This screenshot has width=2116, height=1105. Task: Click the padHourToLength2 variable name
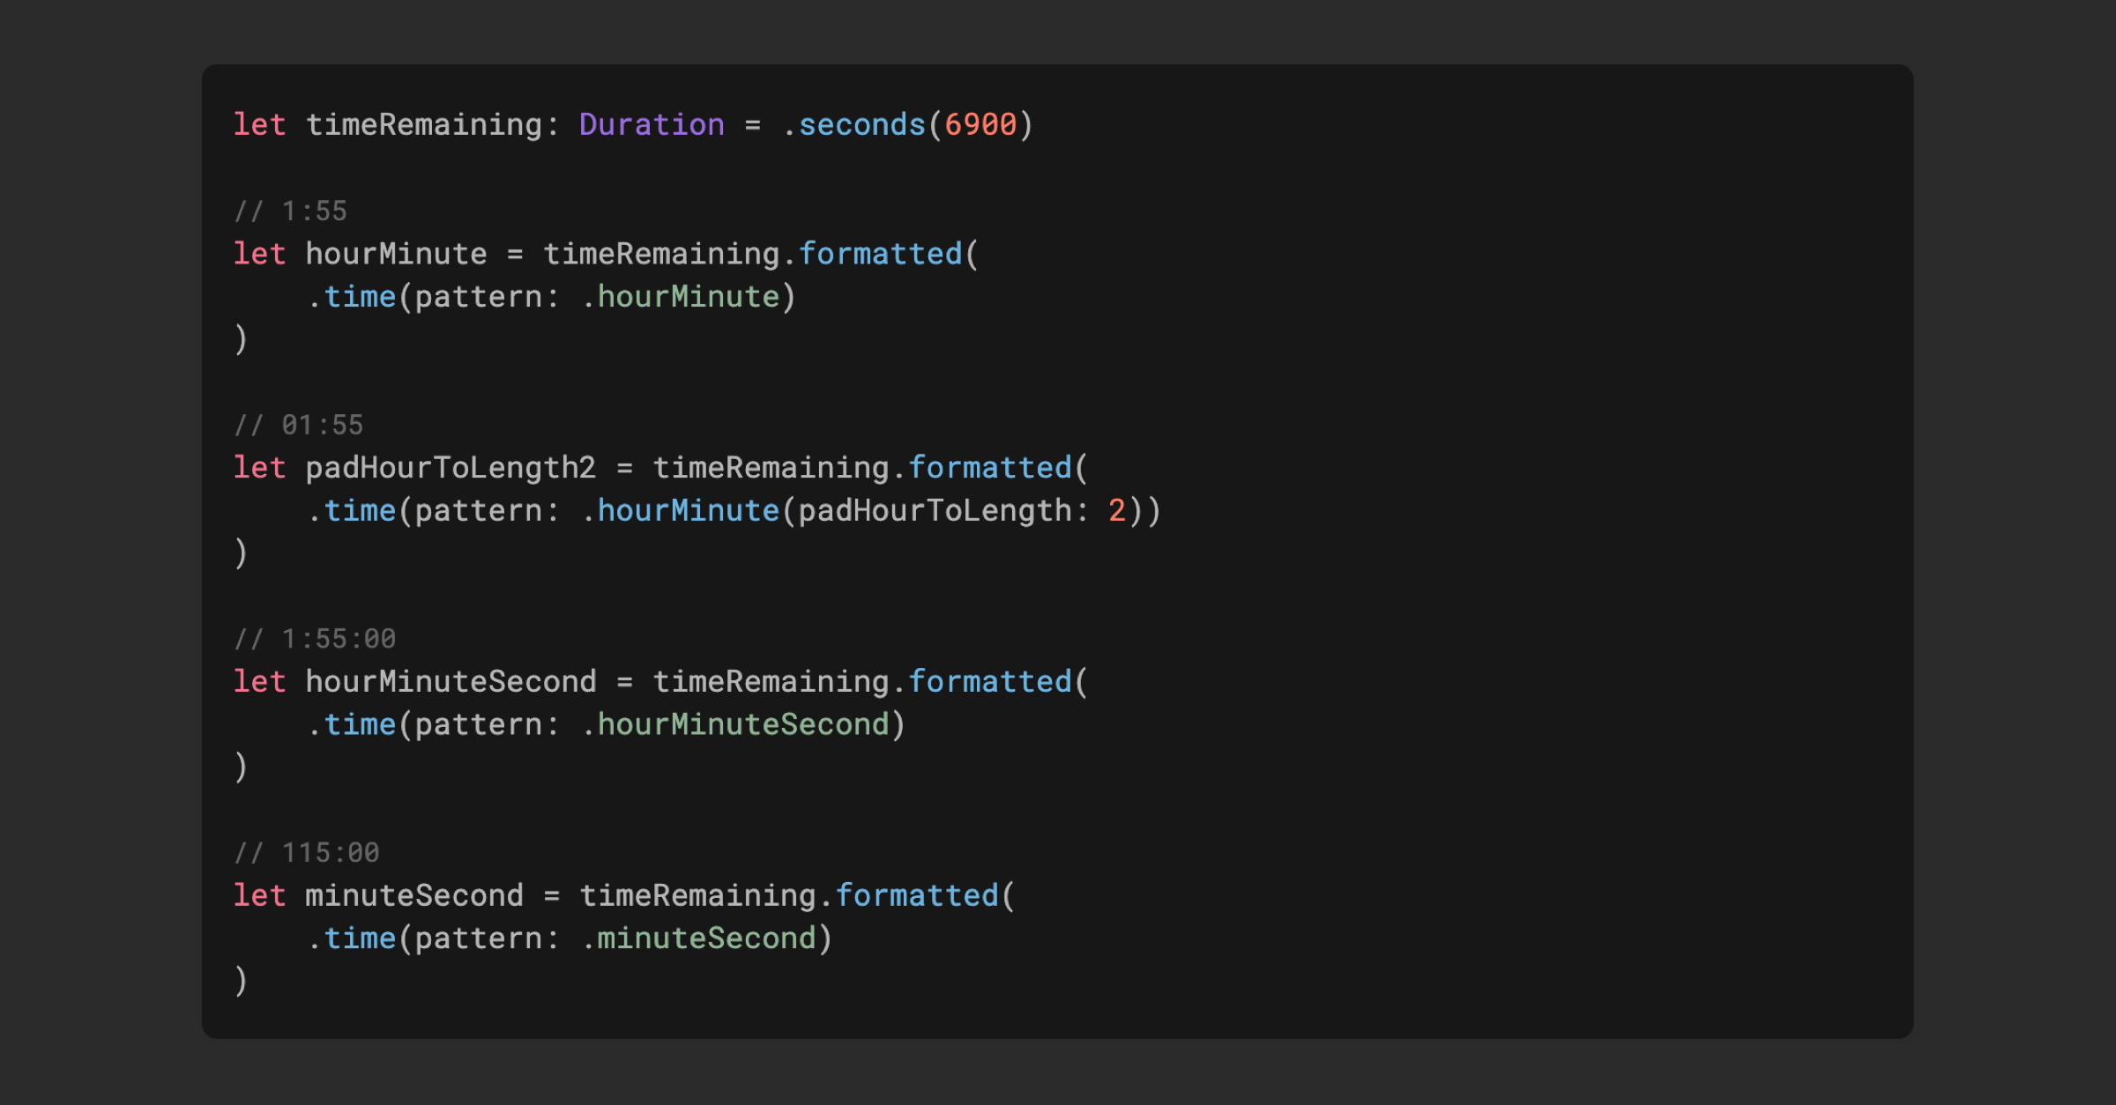click(448, 467)
